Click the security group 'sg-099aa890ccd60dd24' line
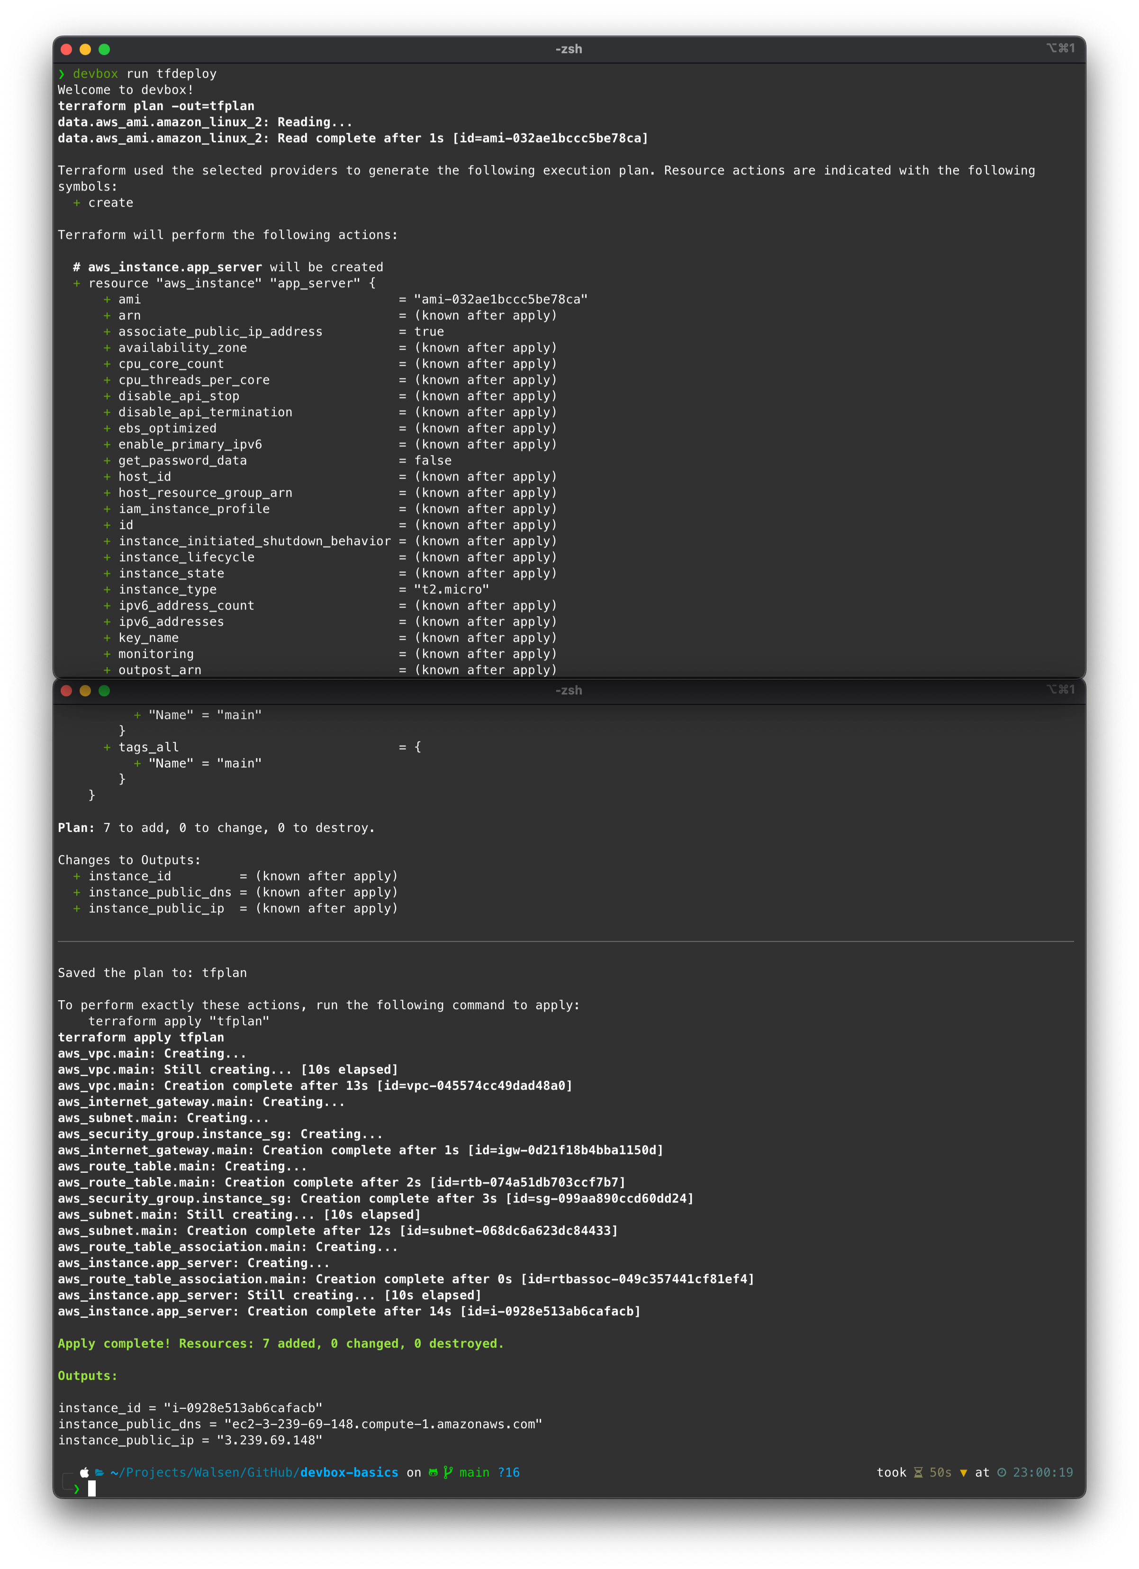 coord(376,1198)
